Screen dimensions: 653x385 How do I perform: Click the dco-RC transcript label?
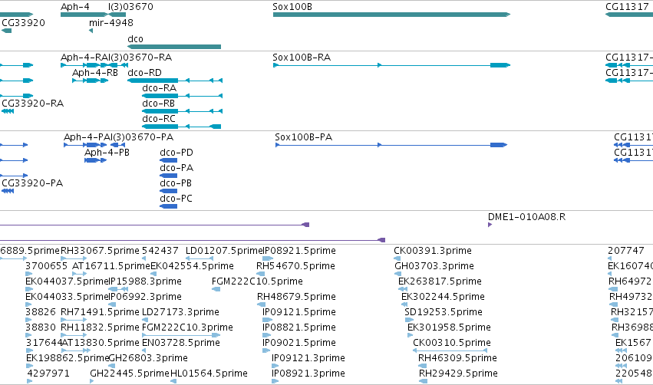pyautogui.click(x=159, y=119)
